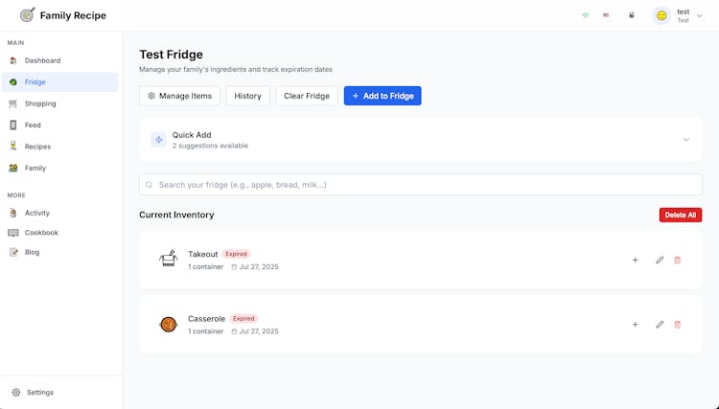Open the Shopping page from sidebar
Viewport: 719px width, 409px height.
coord(40,103)
